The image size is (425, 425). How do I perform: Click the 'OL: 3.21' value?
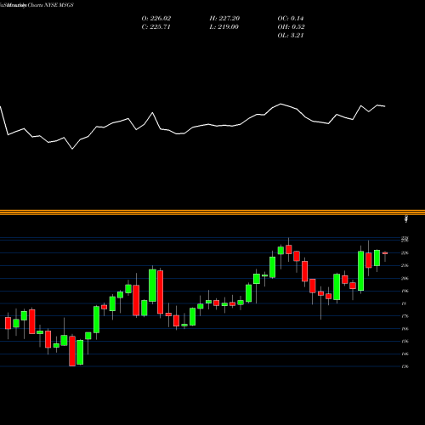click(x=291, y=36)
